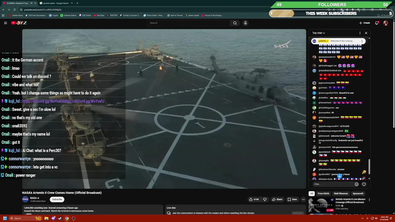Viewport: 395px width, 222px height.
Task: Open the volume control in system tray
Action: (376, 218)
